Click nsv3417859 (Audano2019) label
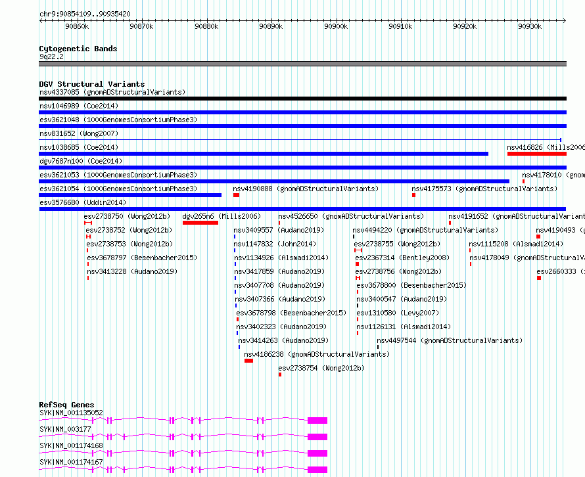Image resolution: width=585 pixels, height=477 pixels. [279, 271]
